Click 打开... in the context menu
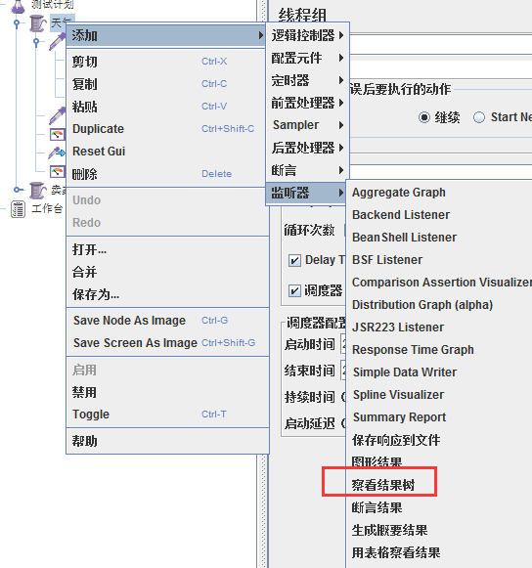Screen dimensions: 532x568 pyautogui.click(x=167, y=249)
